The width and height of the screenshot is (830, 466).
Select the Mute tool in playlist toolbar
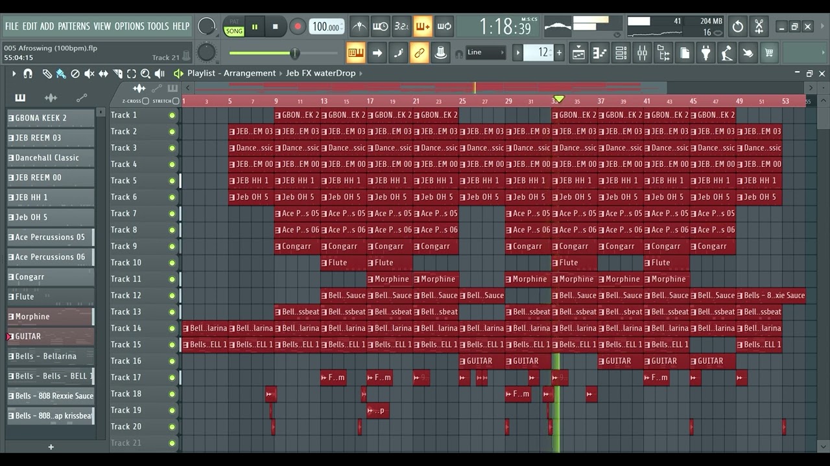coord(89,74)
